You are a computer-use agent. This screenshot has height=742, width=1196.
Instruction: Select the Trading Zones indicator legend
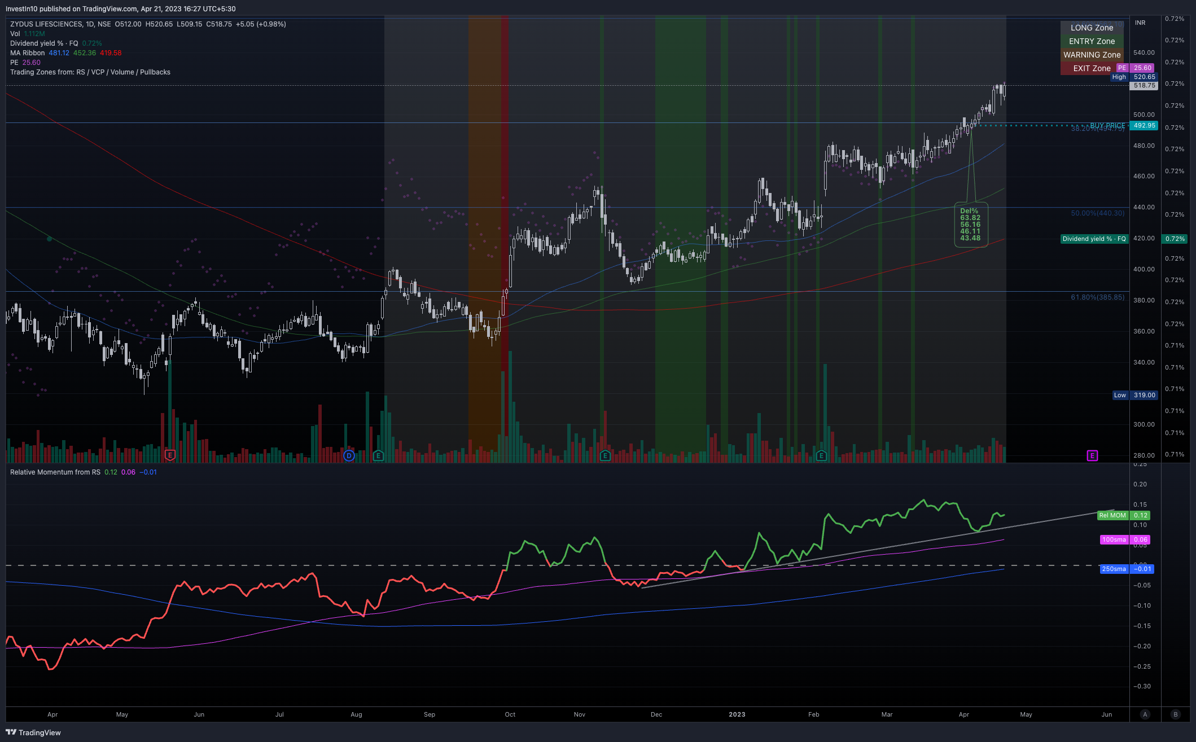[90, 72]
